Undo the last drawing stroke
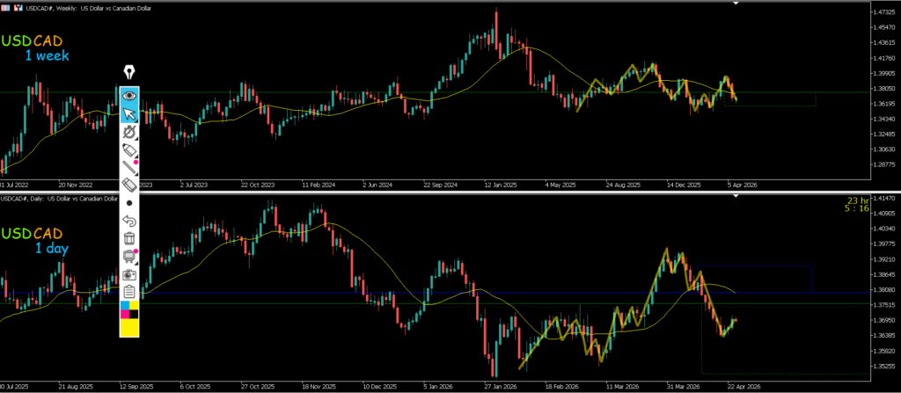The image size is (901, 393). [129, 220]
